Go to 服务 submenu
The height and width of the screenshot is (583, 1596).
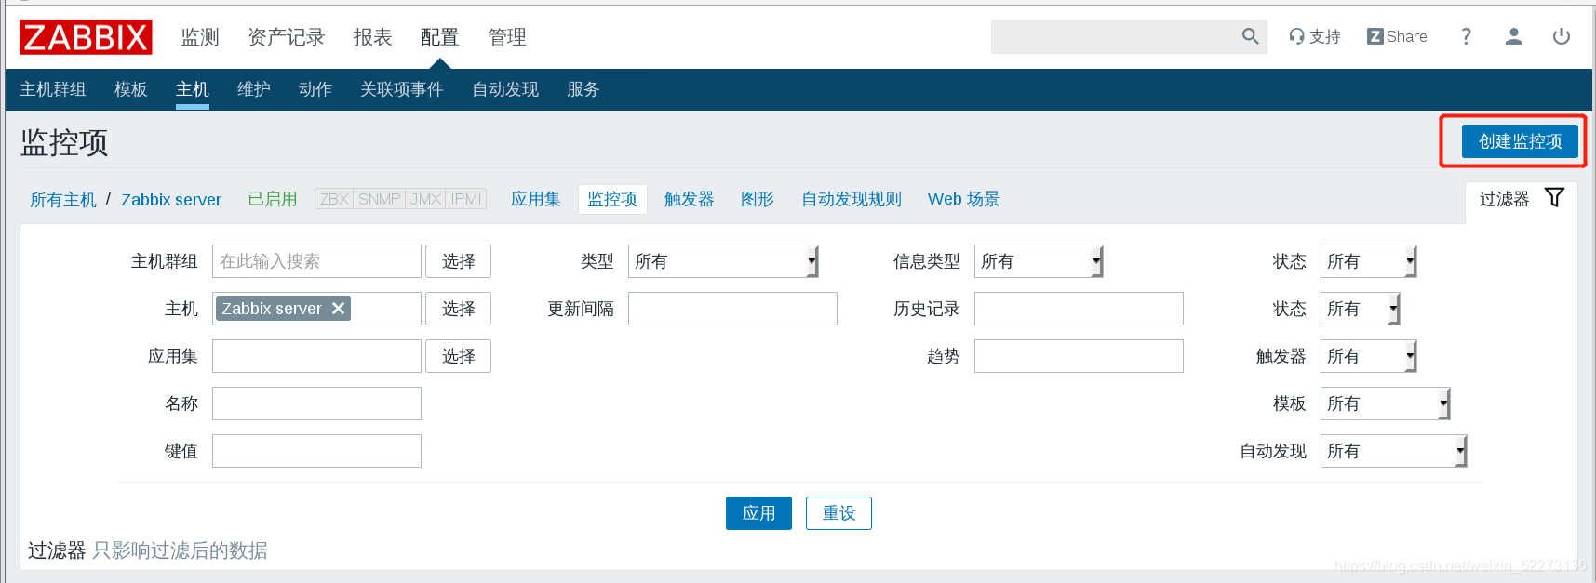[x=583, y=89]
